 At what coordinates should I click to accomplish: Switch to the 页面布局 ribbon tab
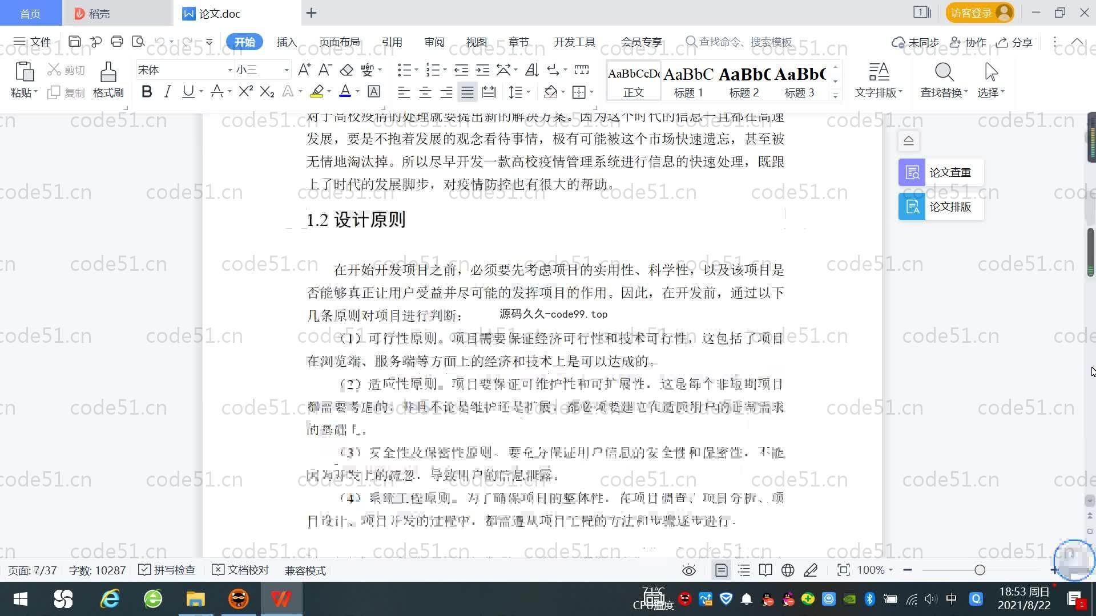click(x=339, y=42)
